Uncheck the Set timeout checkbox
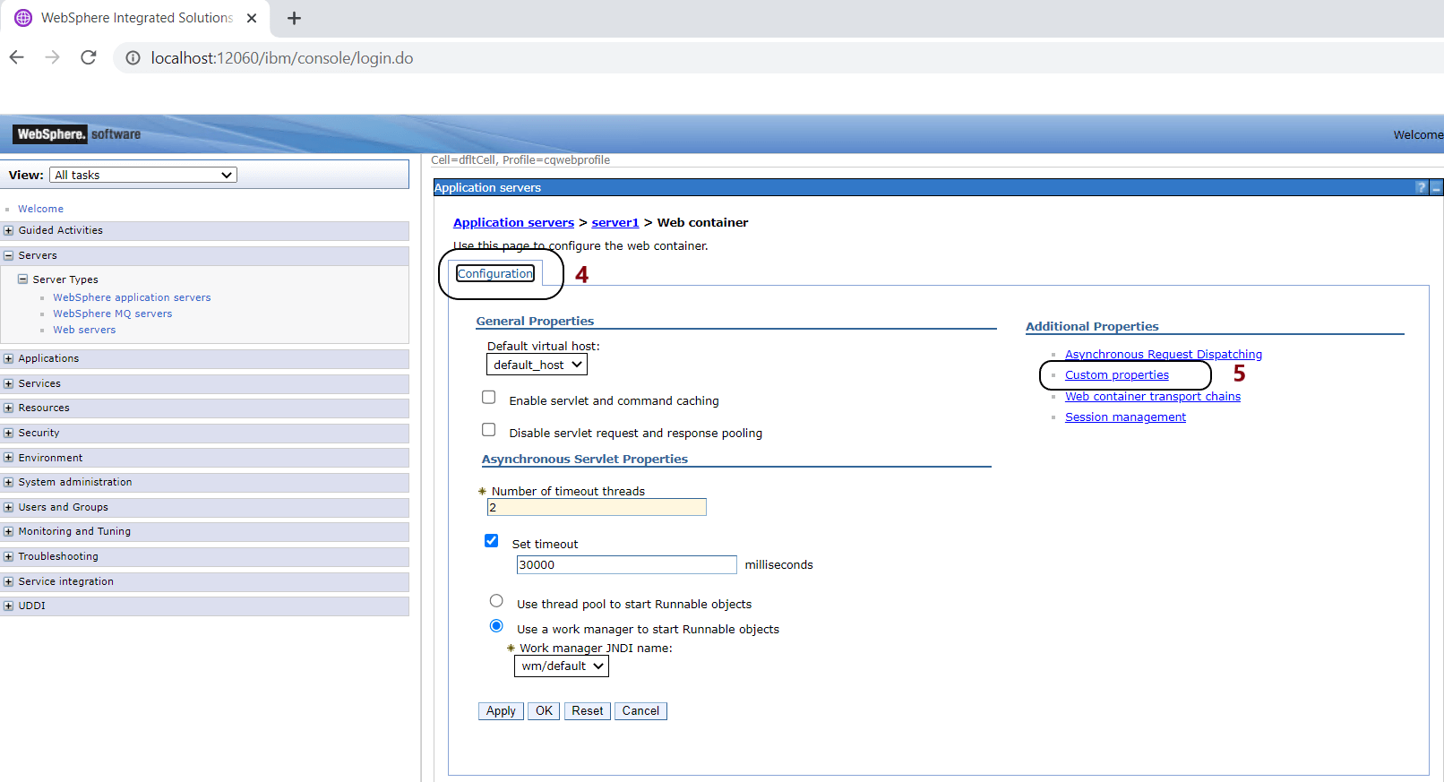Screen dimensions: 1444x782 (x=491, y=541)
